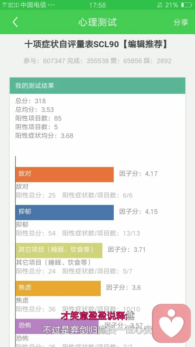Tap the pink heart app logo
The height and width of the screenshot is (347, 195).
tap(171, 323)
